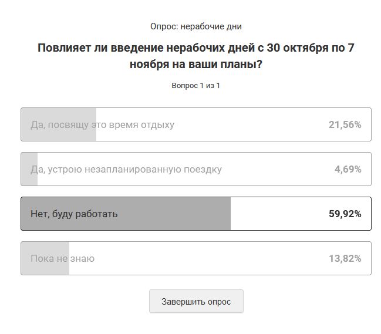Pick the "Нет, буду работать" answer

[196, 214]
